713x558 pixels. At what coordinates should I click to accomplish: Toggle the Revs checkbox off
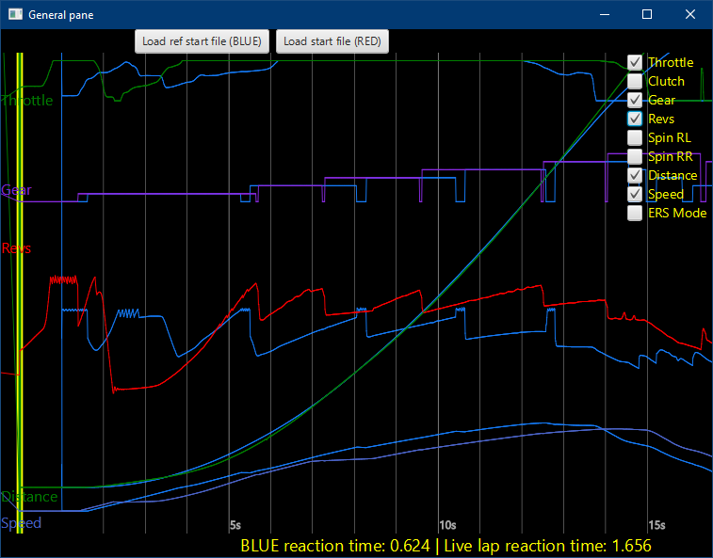coord(636,119)
